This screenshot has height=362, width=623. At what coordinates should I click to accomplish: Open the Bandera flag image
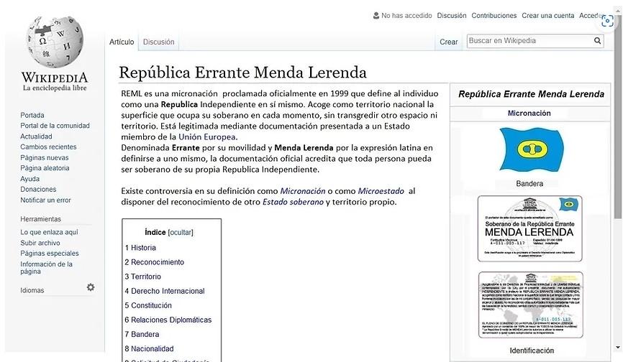(x=531, y=150)
